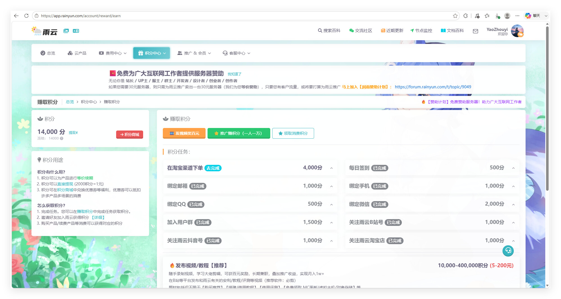
Task: Expand the 推广 & 会员 dropdown menu
Action: pos(194,53)
